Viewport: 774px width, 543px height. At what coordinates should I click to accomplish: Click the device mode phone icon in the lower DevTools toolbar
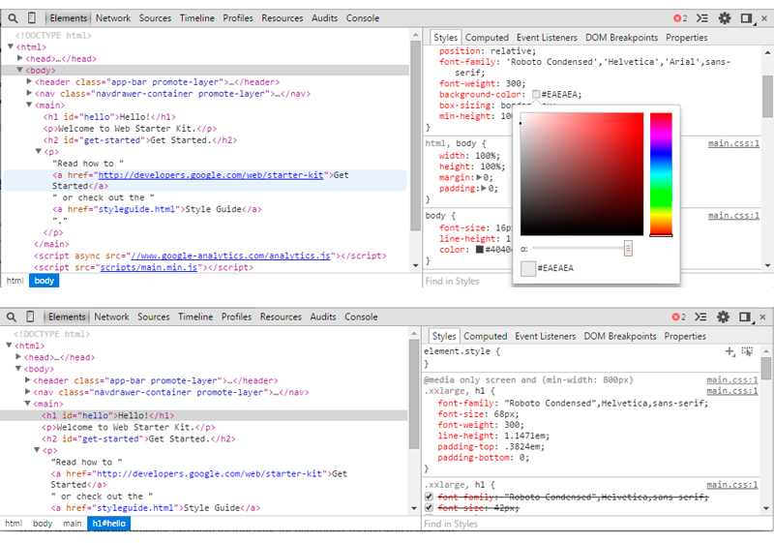[30, 317]
